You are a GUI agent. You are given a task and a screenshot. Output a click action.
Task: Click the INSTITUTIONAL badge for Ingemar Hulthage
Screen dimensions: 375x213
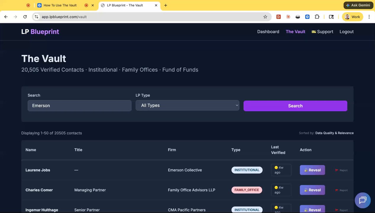click(247, 210)
